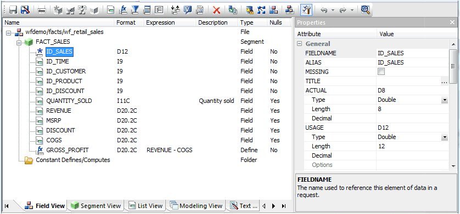Click the ACTUAL Length value 8
This screenshot has width=460, height=214.
click(412, 109)
